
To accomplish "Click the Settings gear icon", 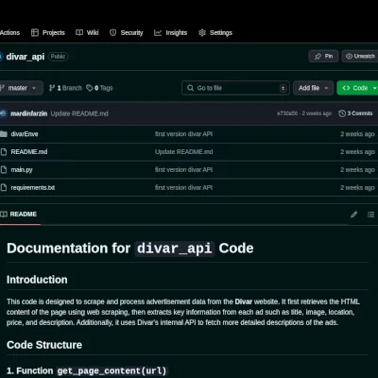I will (x=202, y=32).
